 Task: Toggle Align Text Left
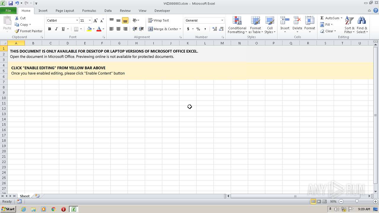click(112, 29)
